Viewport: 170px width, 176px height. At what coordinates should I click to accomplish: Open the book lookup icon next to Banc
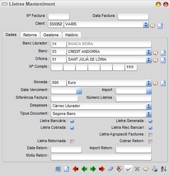click(155, 53)
